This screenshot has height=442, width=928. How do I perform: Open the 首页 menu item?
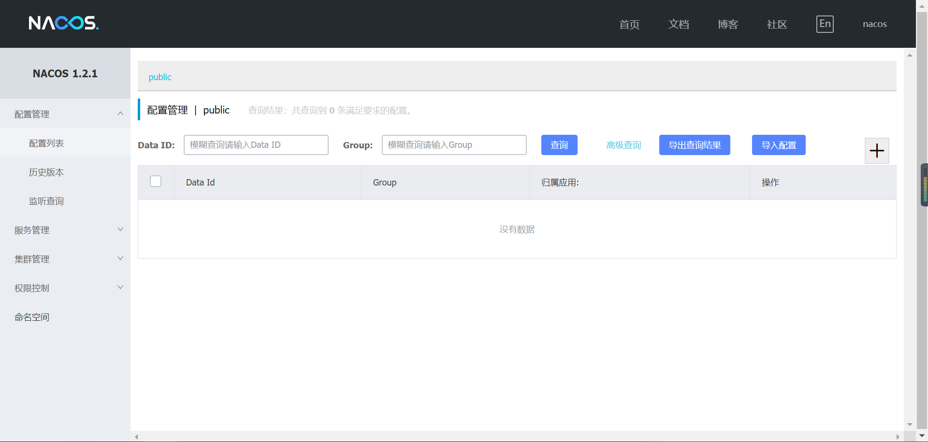click(629, 24)
